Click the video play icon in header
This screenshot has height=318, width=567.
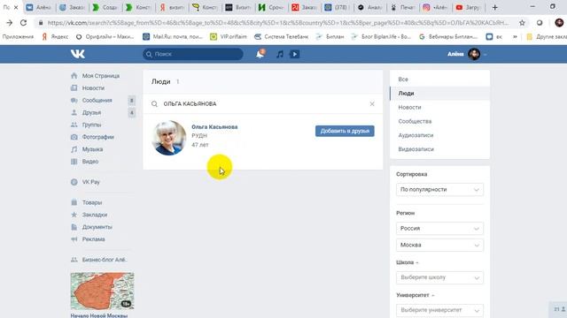(x=295, y=54)
